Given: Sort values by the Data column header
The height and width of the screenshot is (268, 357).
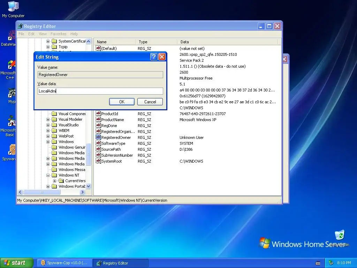Looking at the screenshot, I should click(227, 42).
